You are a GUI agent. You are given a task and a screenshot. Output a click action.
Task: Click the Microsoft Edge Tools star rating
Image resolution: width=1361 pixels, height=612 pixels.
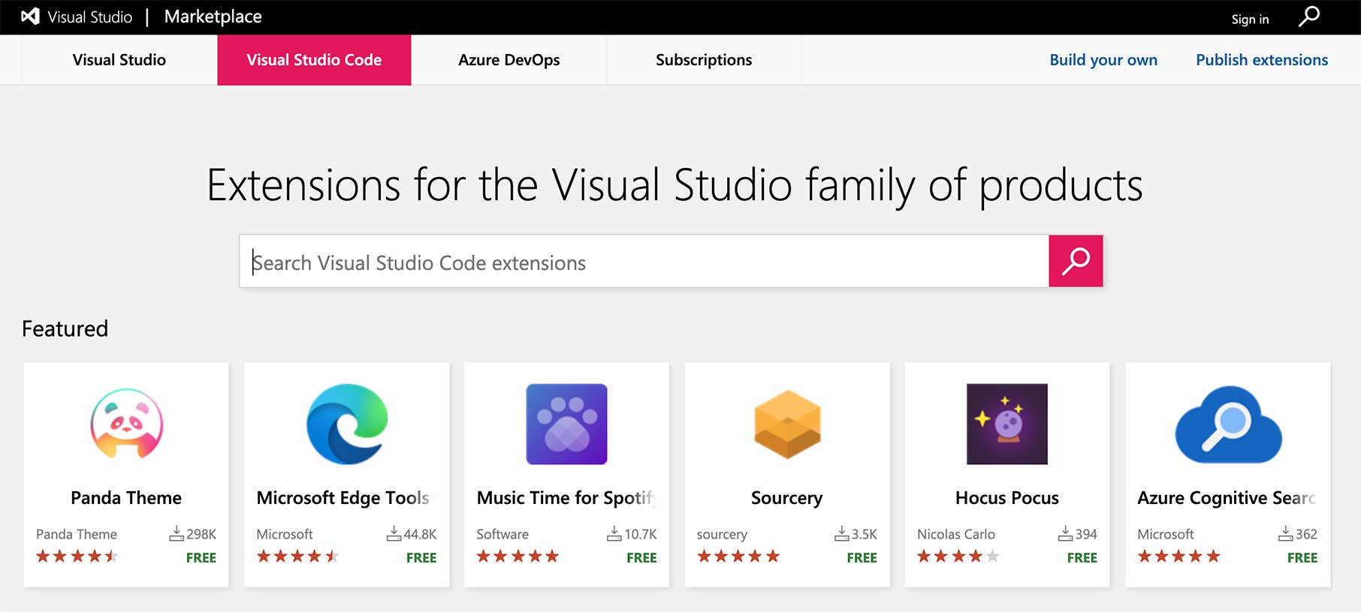point(297,556)
